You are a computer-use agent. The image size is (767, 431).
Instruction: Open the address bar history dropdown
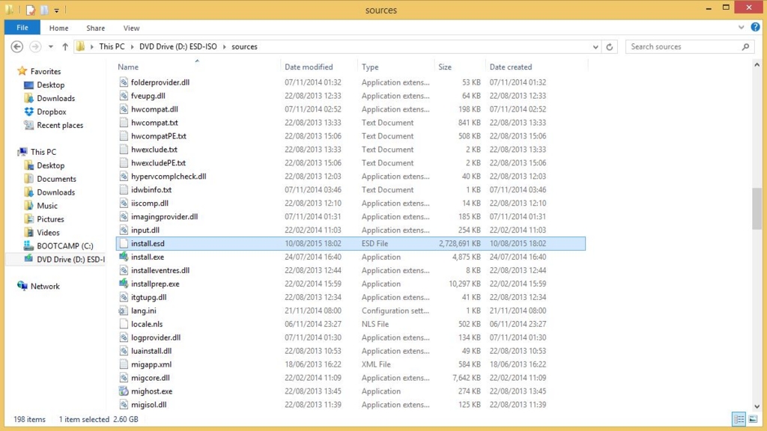point(595,46)
